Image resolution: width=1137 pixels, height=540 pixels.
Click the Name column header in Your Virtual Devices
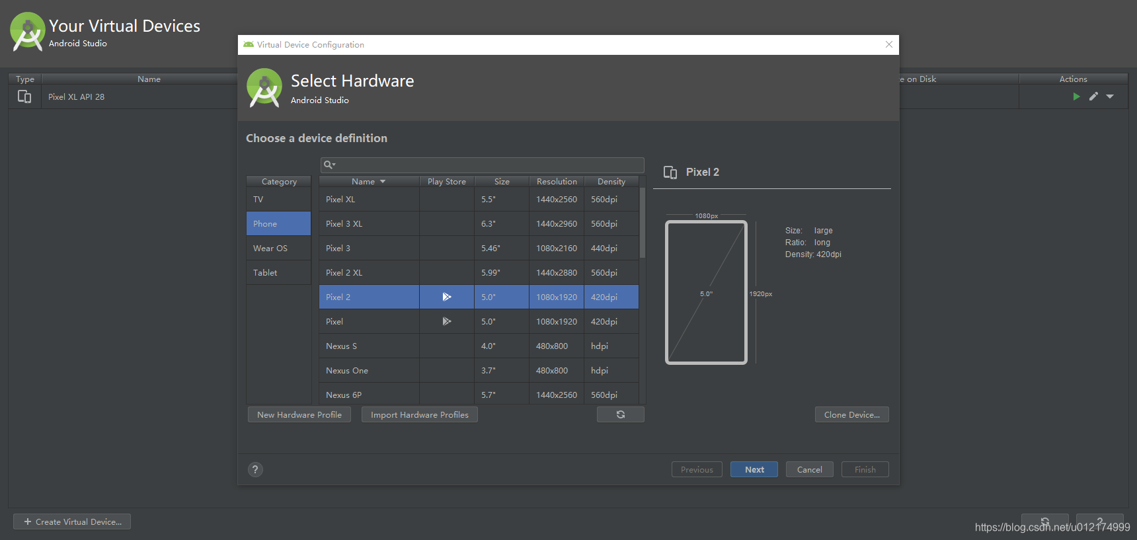click(149, 79)
